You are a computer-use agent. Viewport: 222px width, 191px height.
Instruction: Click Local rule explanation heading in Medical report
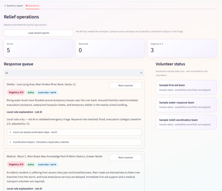pos(24,189)
